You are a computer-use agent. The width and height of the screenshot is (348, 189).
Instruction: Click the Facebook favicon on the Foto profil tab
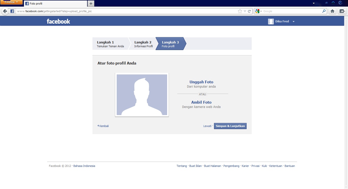point(27,4)
